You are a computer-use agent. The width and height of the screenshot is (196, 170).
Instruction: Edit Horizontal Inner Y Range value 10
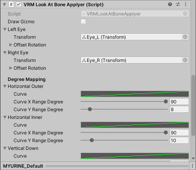(x=179, y=140)
